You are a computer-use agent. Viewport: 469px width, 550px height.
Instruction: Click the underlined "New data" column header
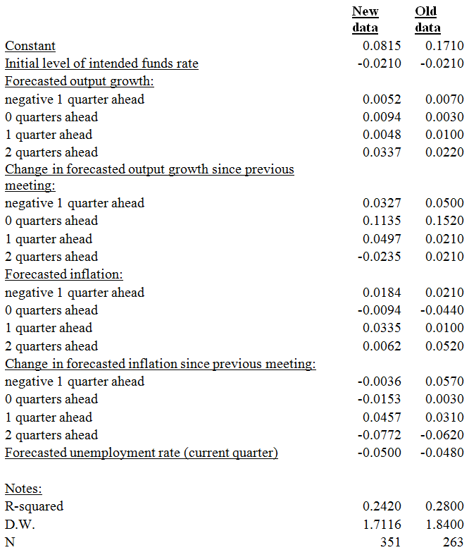[365, 20]
